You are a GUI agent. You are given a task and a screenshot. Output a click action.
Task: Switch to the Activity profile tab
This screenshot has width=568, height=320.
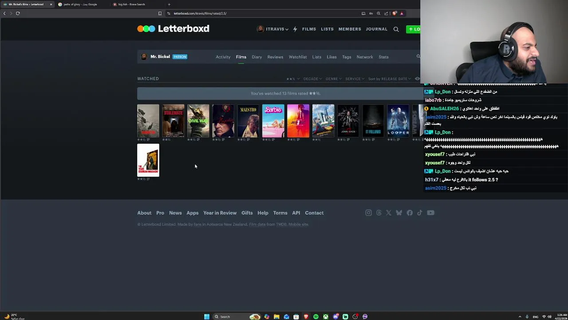pos(223,57)
